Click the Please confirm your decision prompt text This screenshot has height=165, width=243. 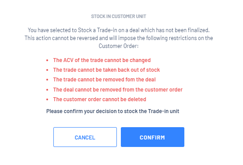tap(112, 111)
